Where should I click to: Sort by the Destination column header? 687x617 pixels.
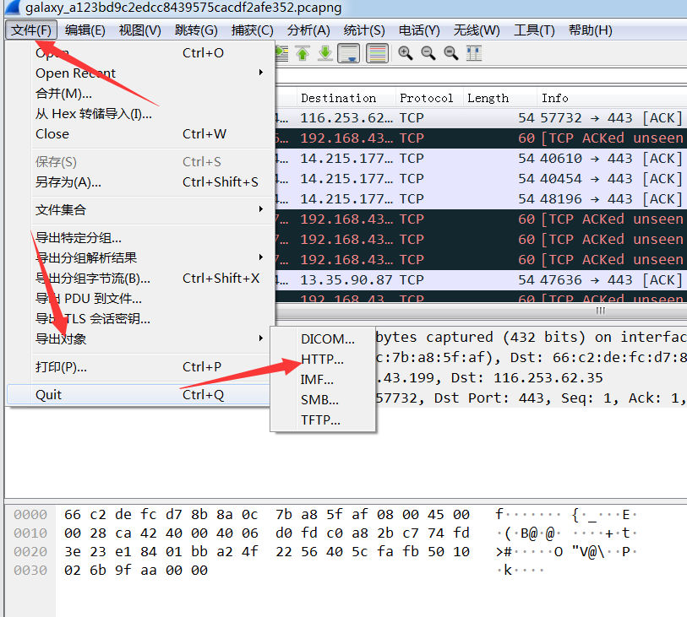pyautogui.click(x=346, y=98)
